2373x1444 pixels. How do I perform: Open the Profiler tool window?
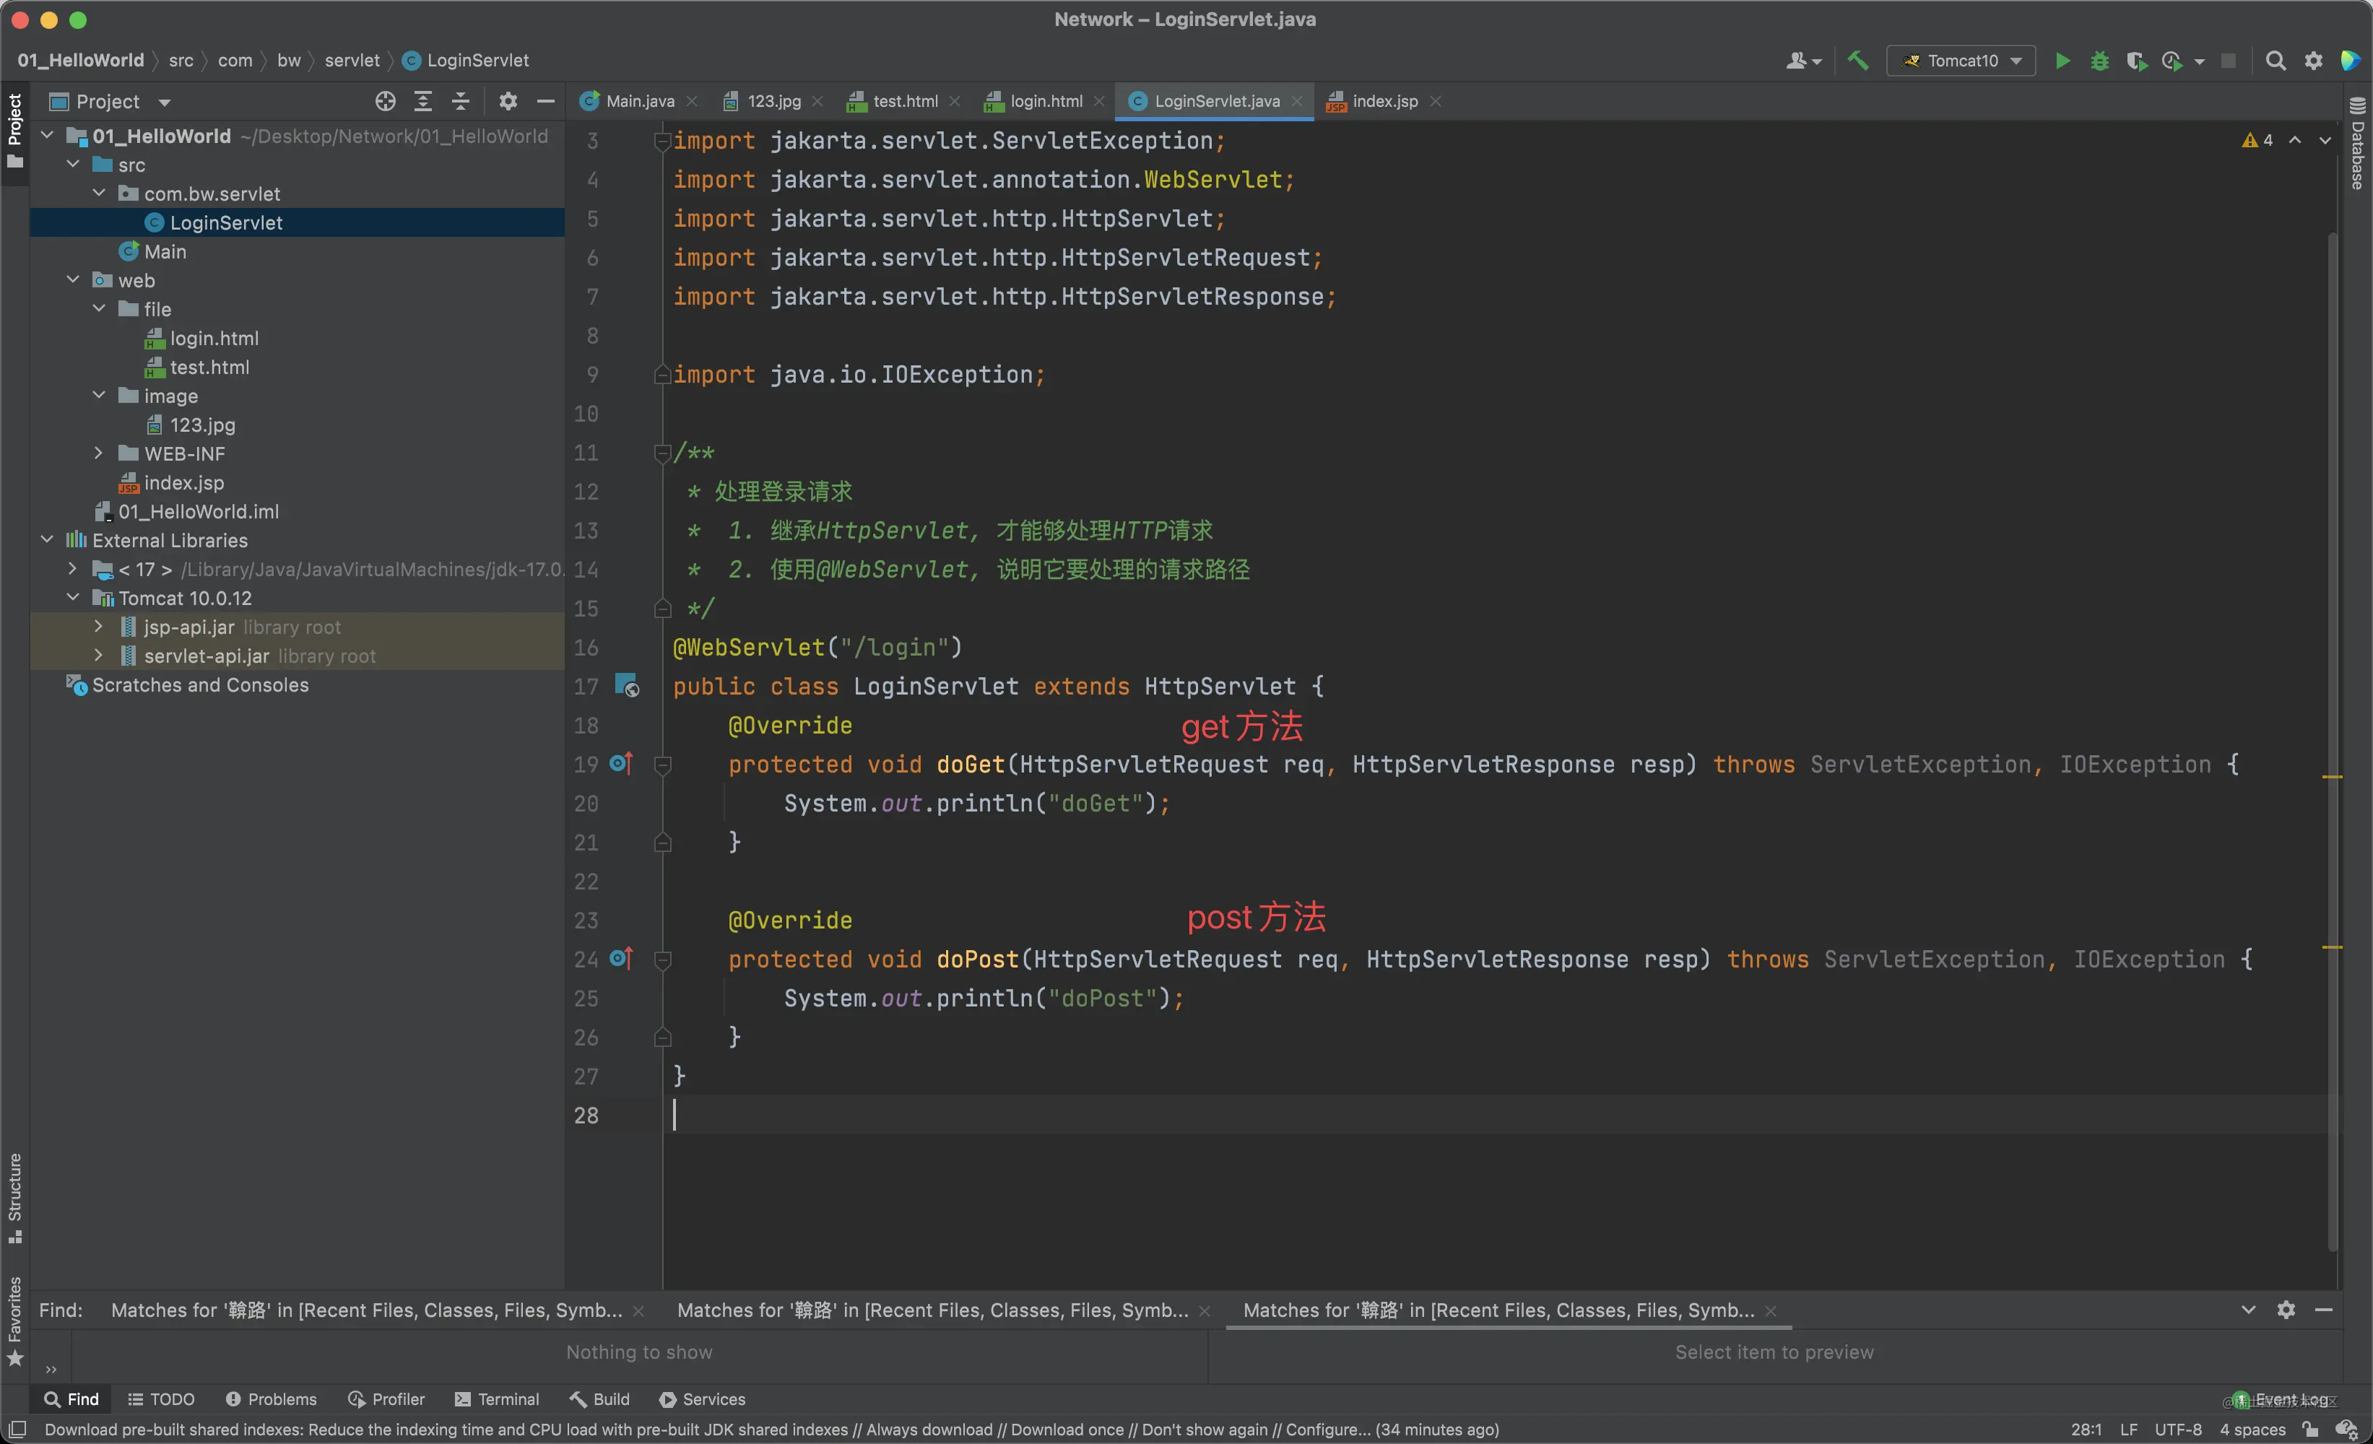coord(386,1399)
